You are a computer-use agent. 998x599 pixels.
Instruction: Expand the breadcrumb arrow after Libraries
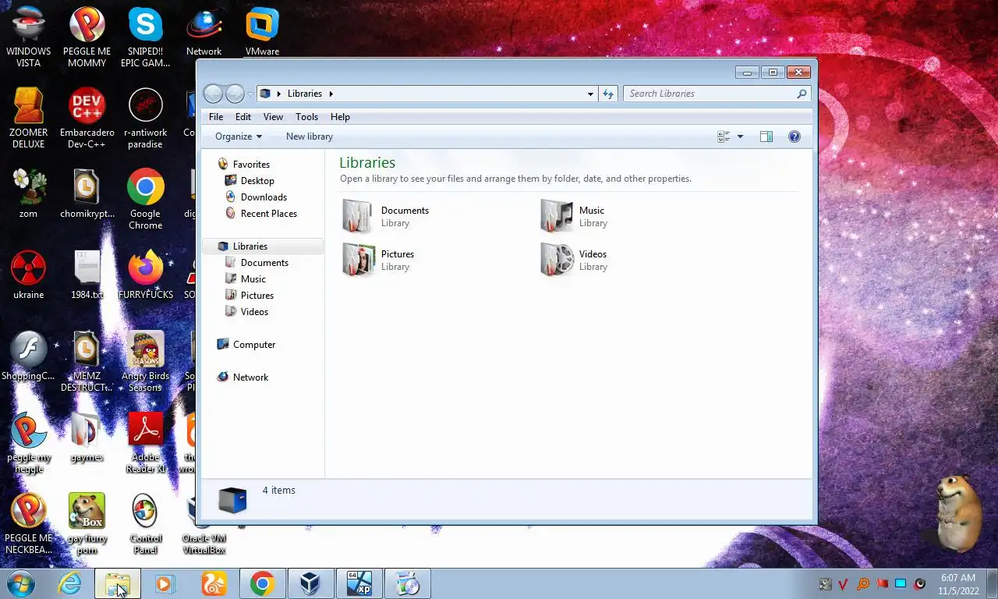[331, 94]
